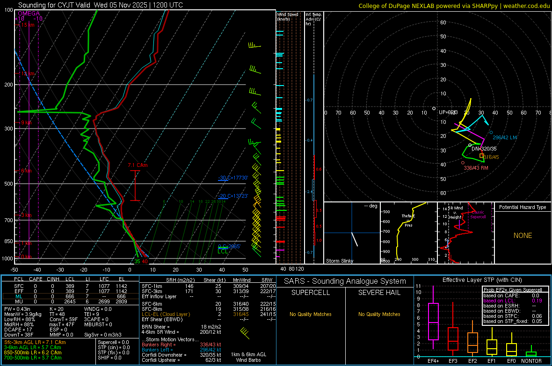Click the weather.cod.edu attribution text

coord(526,6)
